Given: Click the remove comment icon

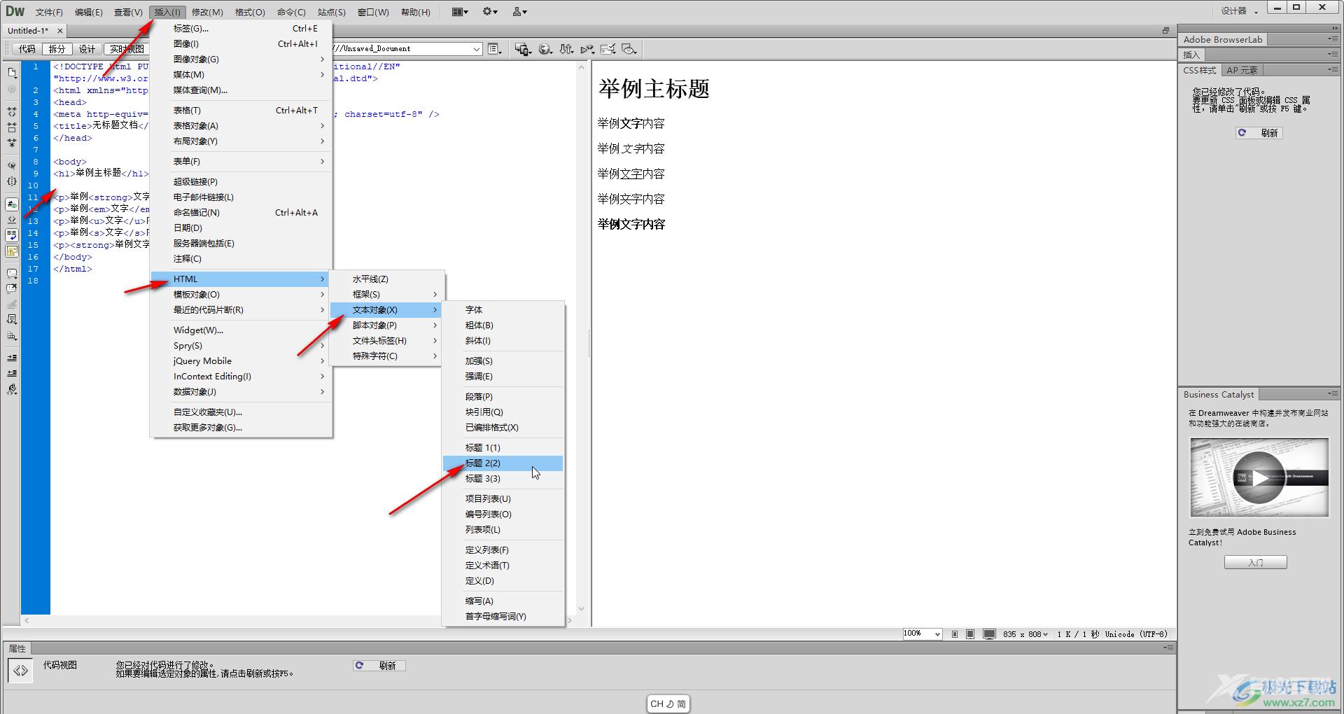Looking at the screenshot, I should click(12, 288).
